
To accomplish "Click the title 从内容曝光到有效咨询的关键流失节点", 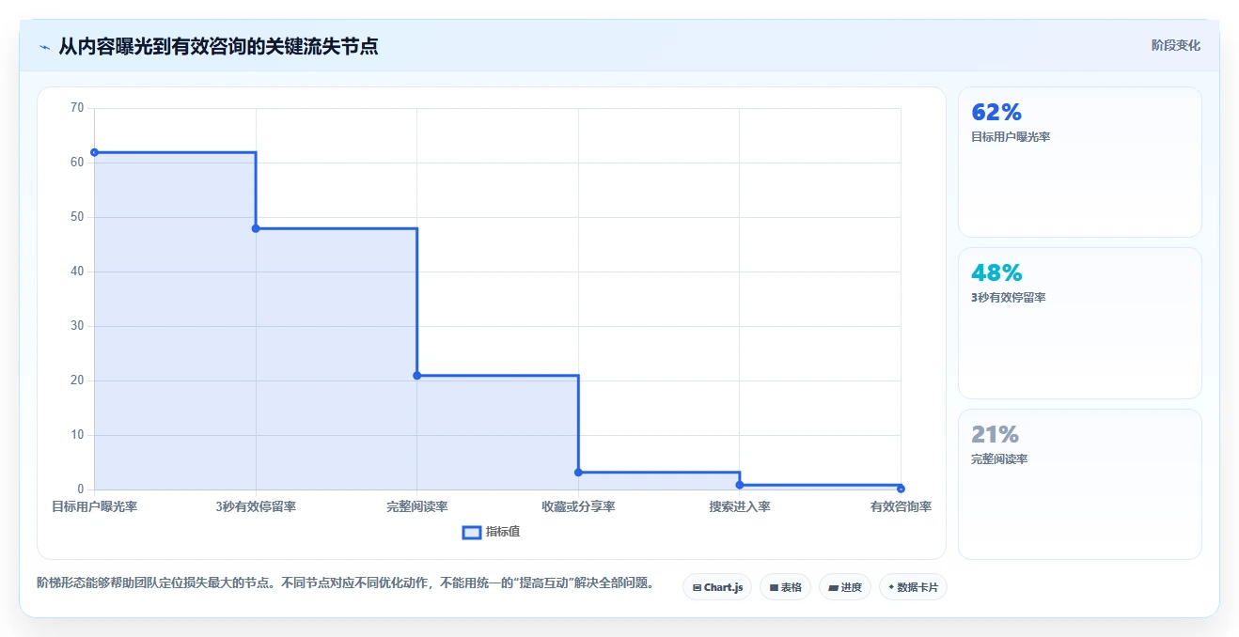I will 218,46.
